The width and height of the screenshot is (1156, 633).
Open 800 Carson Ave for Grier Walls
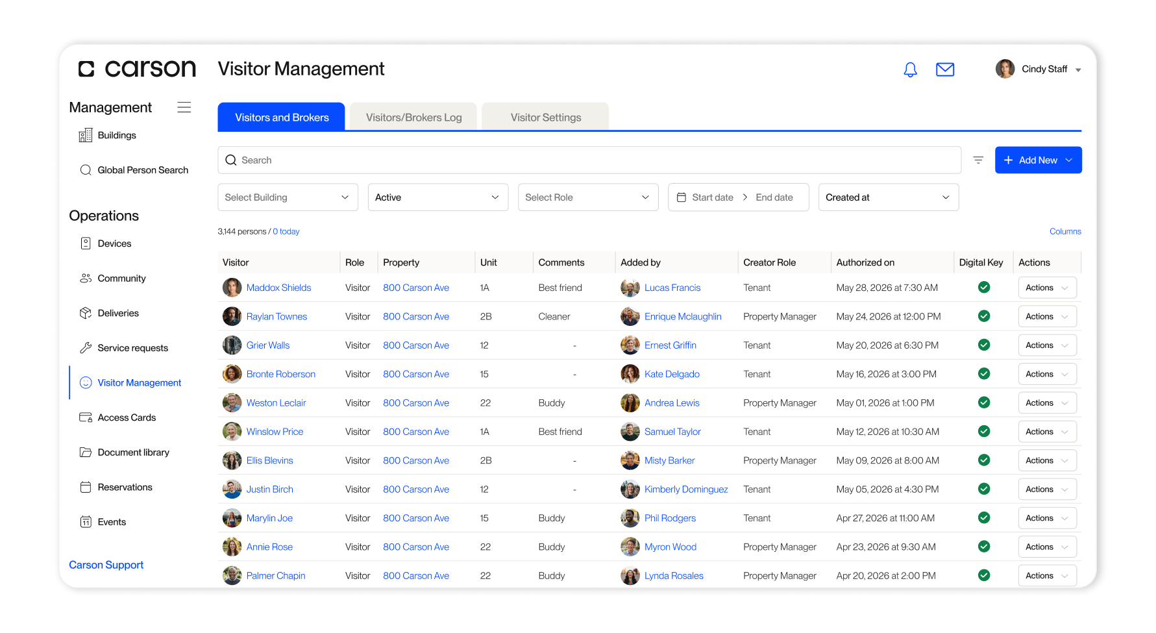point(416,345)
